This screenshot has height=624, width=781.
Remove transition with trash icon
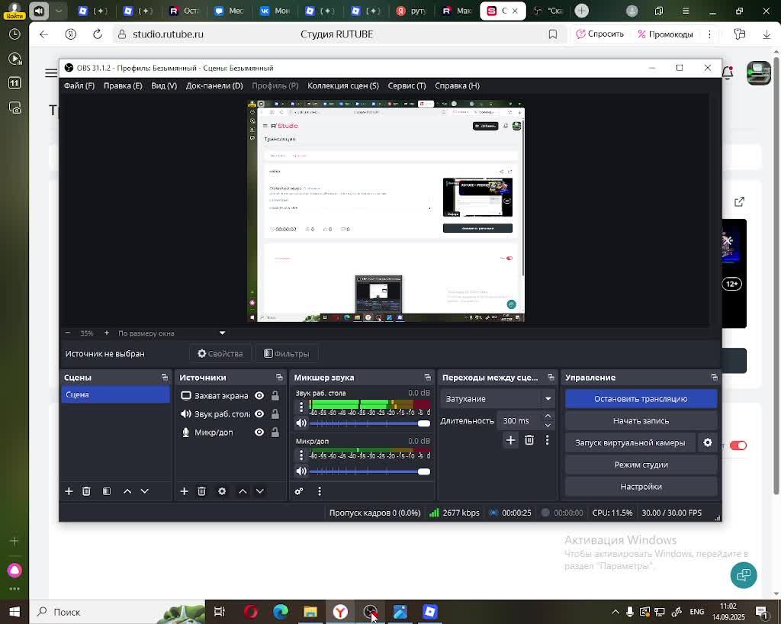pyautogui.click(x=529, y=440)
